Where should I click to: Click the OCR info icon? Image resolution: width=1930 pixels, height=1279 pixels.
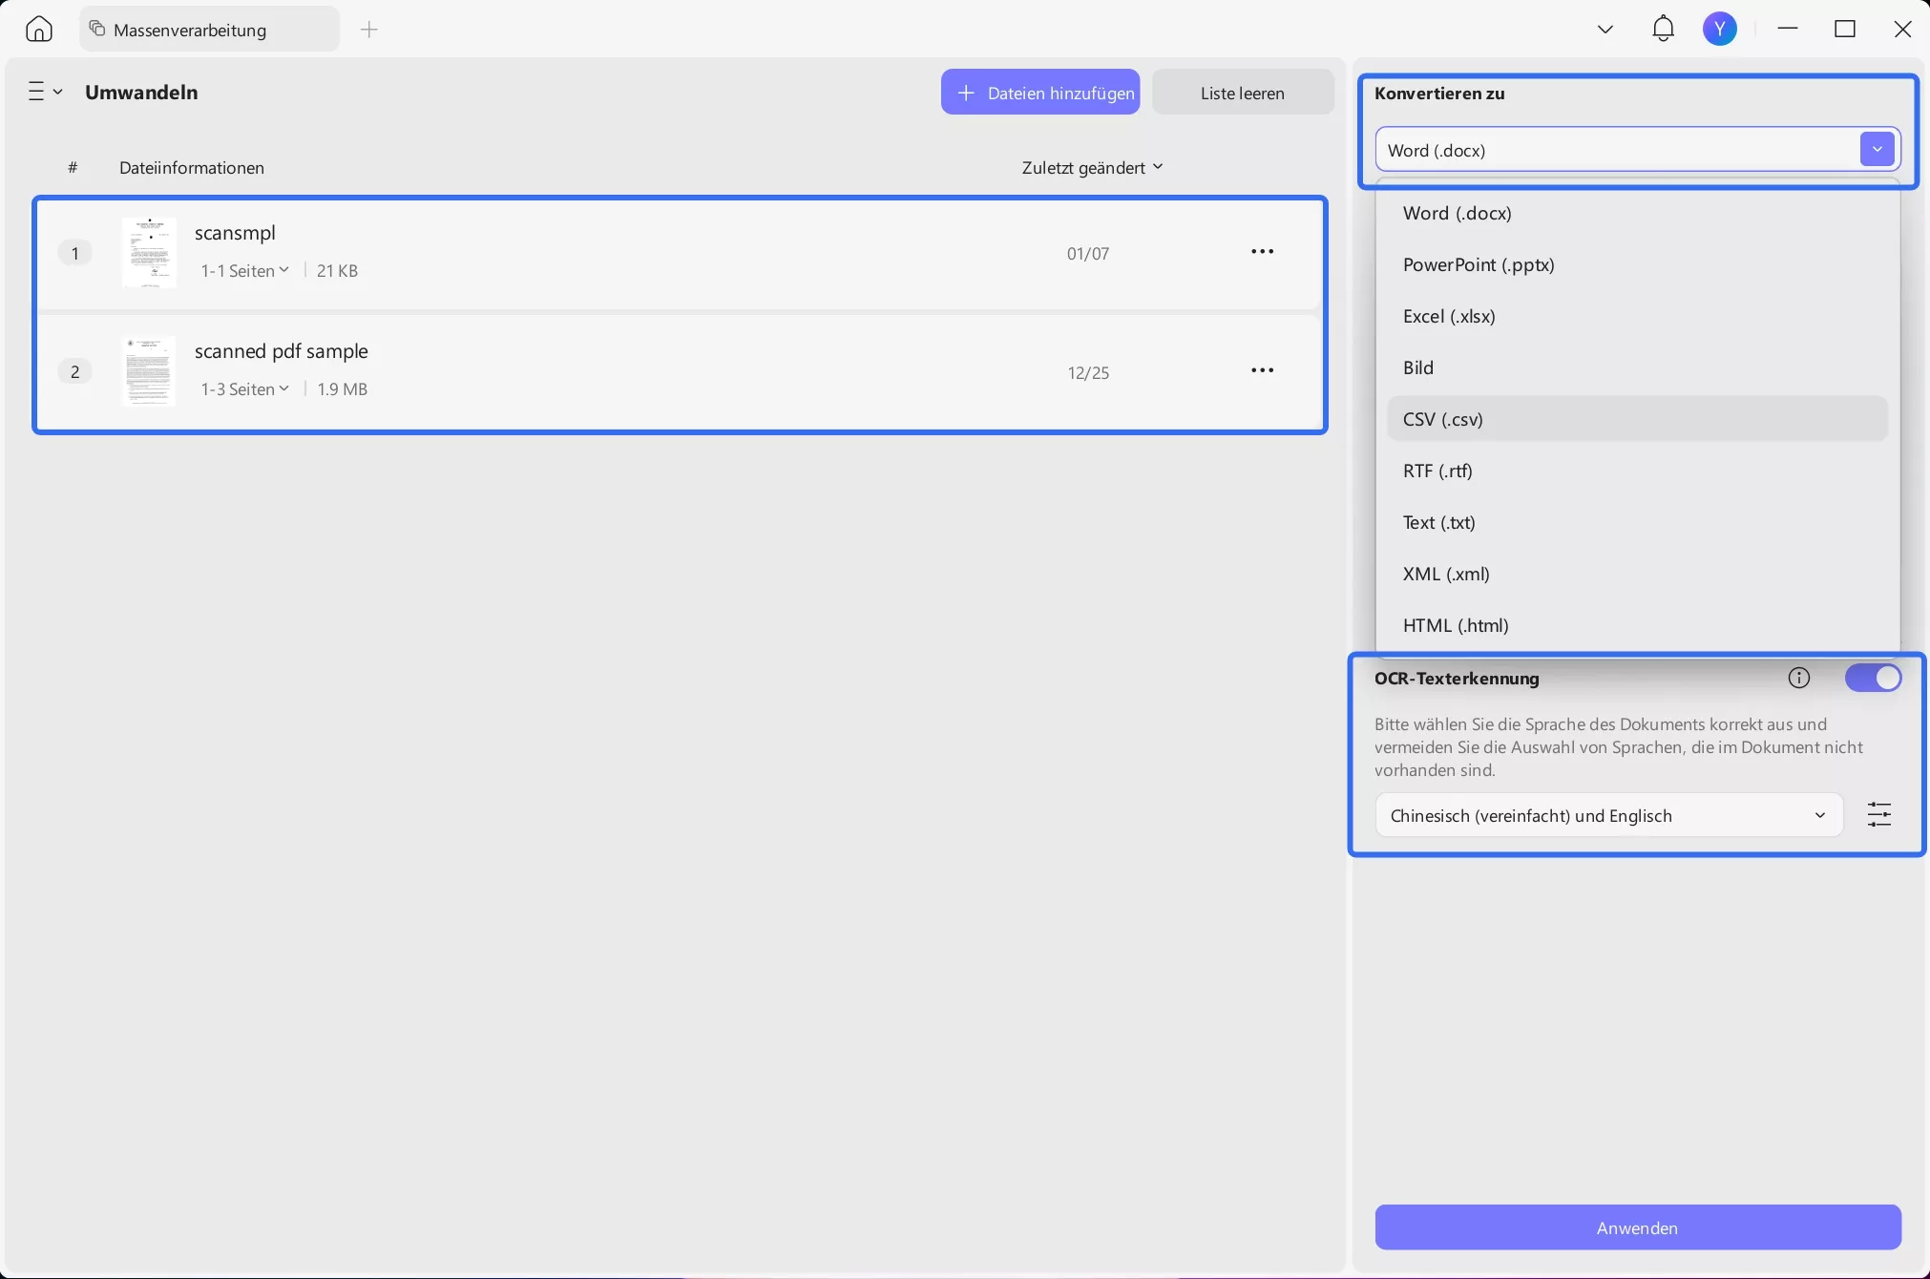1798,679
